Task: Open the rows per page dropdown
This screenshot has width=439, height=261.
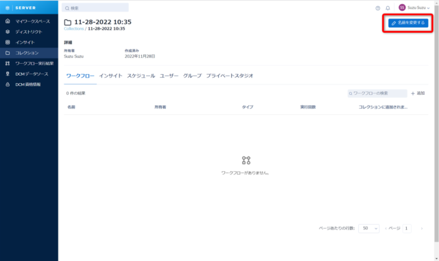Action: [x=369, y=228]
